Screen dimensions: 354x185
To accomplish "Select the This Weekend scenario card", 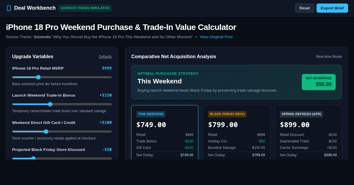I will click(x=165, y=132).
